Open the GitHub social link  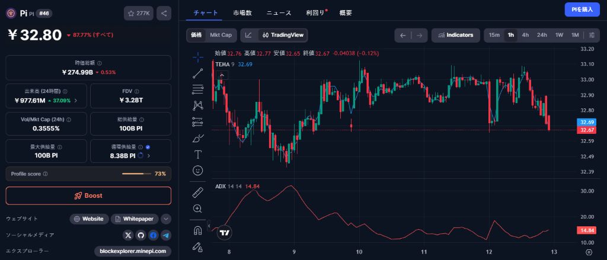coord(140,235)
